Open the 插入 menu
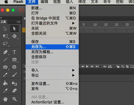This screenshot has width=134, height=105. [x=69, y=2]
